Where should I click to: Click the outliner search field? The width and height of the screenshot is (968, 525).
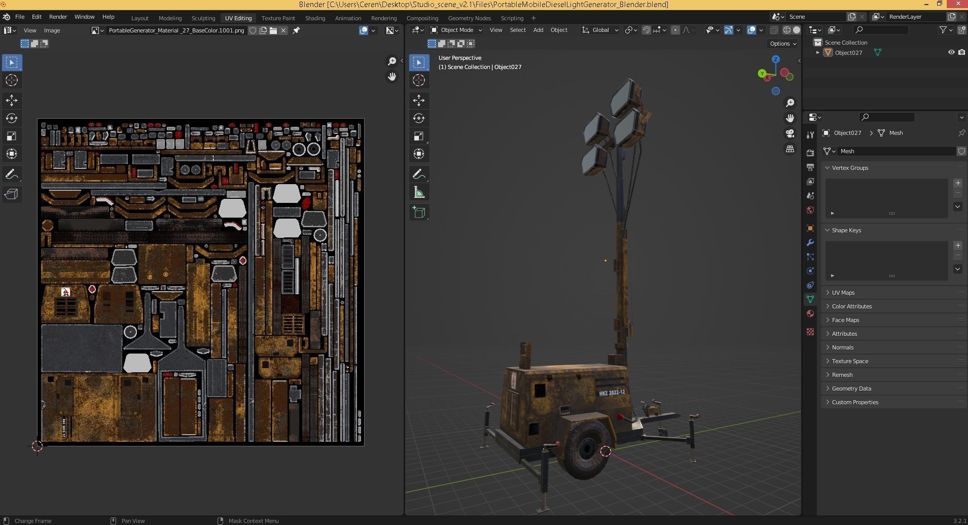click(x=881, y=30)
